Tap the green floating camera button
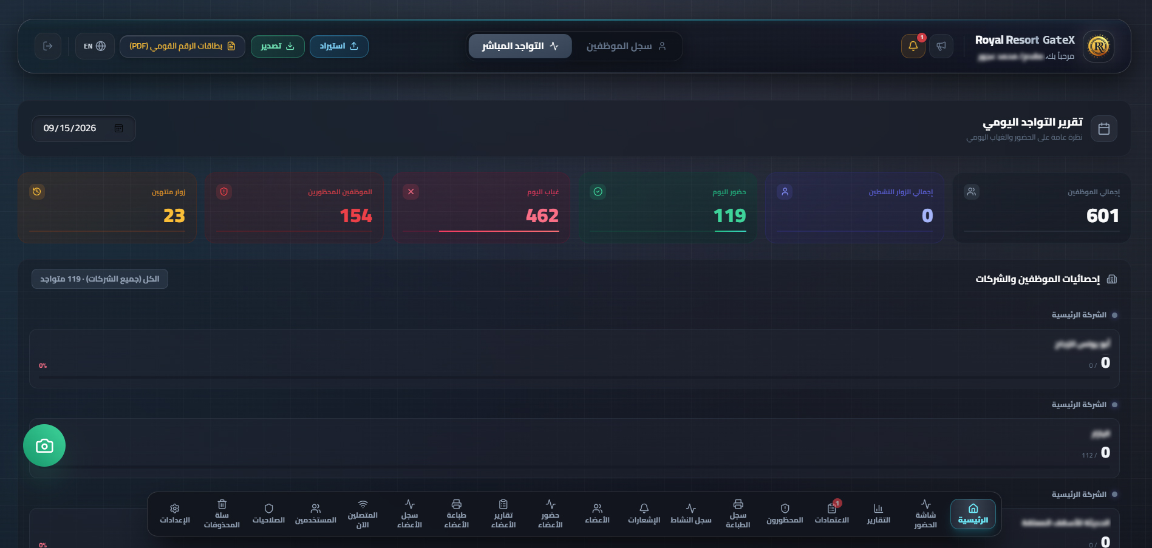The width and height of the screenshot is (1152, 548). (x=44, y=445)
